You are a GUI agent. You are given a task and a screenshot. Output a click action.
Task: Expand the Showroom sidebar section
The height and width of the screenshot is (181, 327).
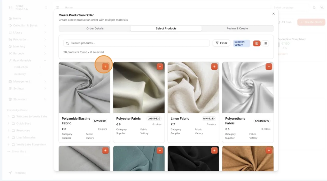(x=27, y=99)
